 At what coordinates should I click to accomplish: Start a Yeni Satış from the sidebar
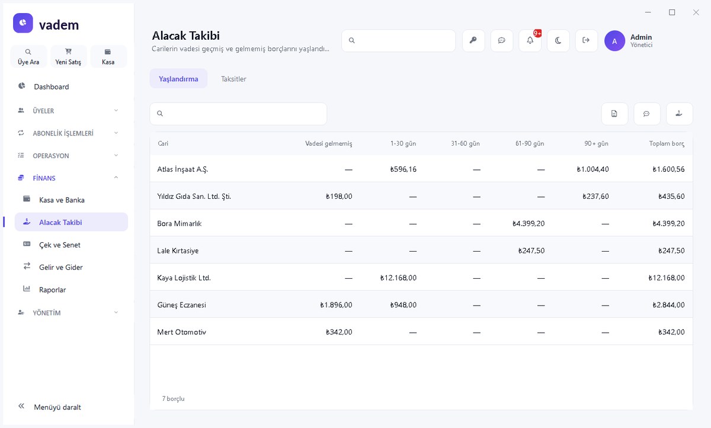point(68,56)
